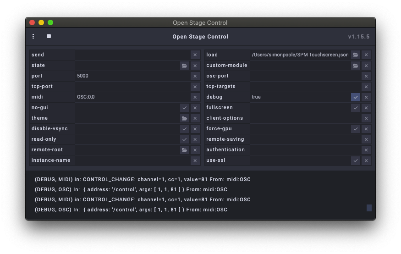Image resolution: width=401 pixels, height=254 pixels.
Task: Clear the tcp-port field
Action: coord(195,87)
